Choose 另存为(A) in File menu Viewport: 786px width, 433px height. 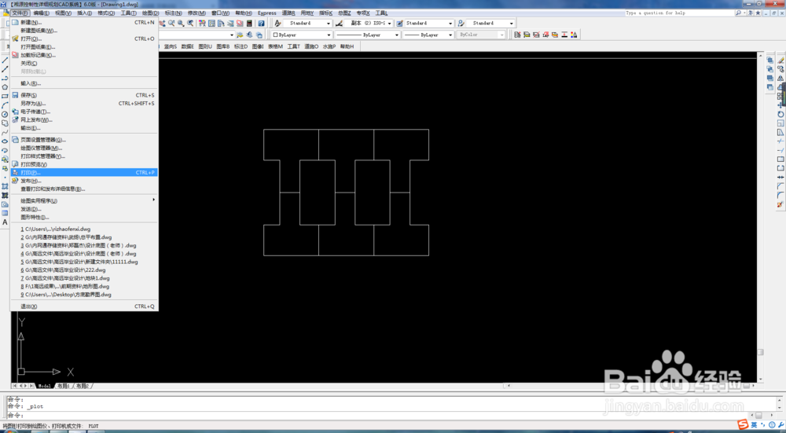(84, 103)
